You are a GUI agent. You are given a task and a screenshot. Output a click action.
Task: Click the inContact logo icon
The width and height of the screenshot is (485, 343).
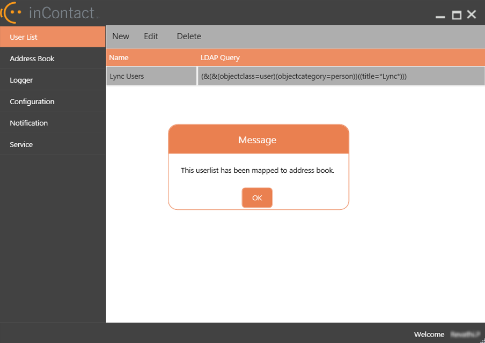tap(11, 12)
